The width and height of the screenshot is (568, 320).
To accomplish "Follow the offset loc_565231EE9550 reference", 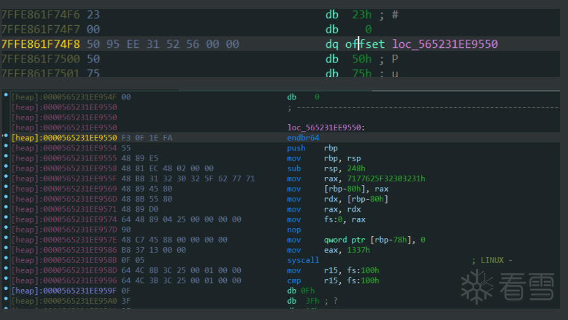I will [x=445, y=44].
